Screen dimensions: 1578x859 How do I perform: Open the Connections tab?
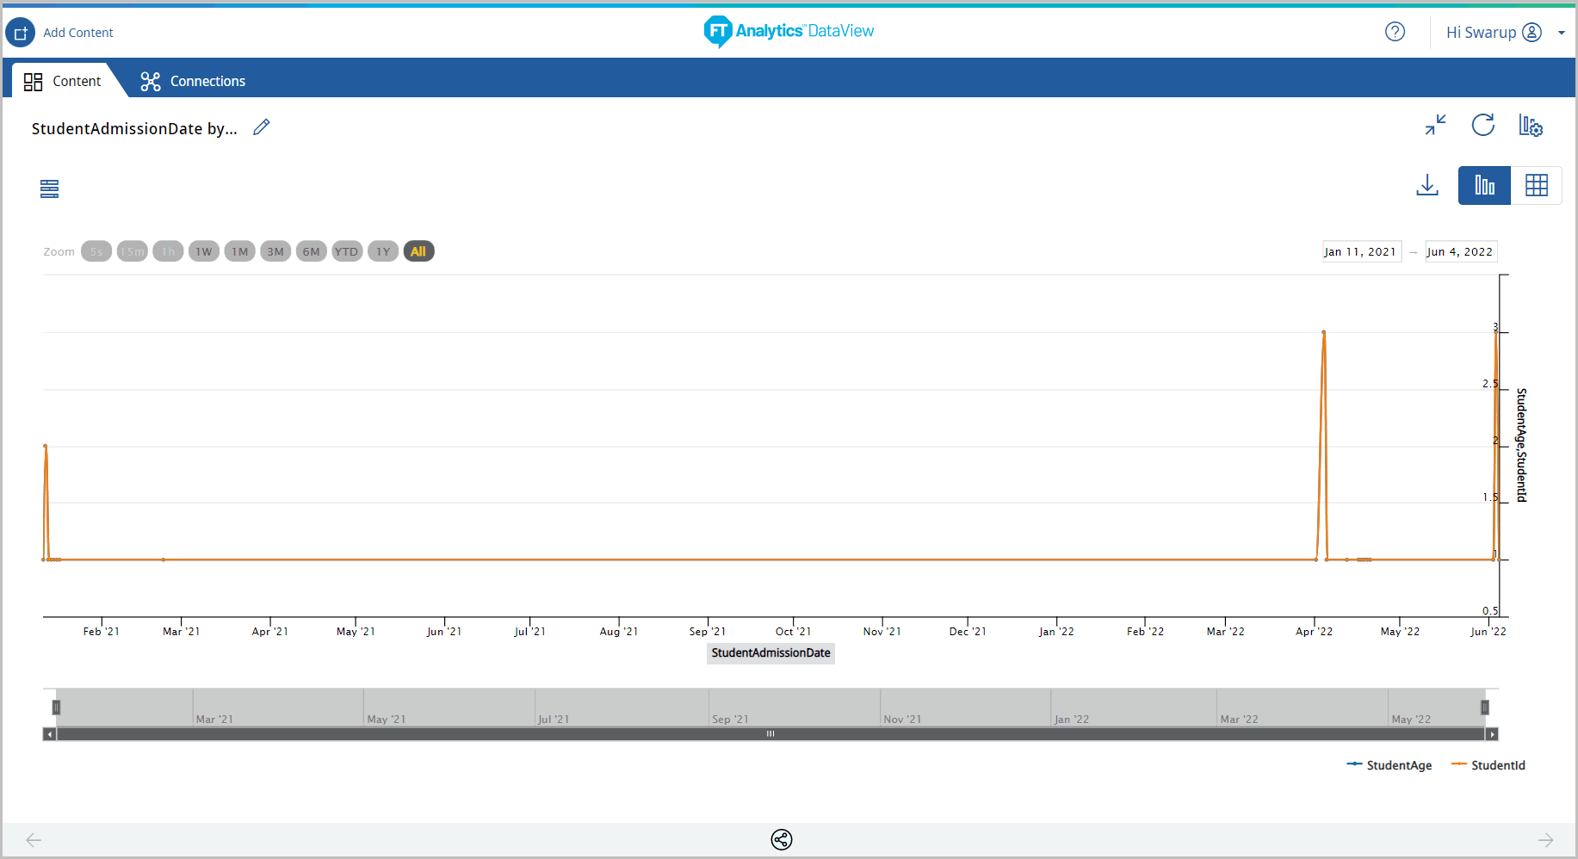(x=194, y=81)
